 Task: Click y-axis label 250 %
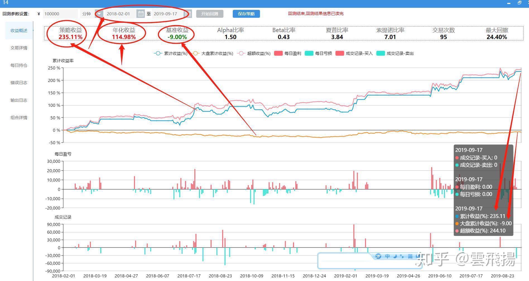point(54,68)
